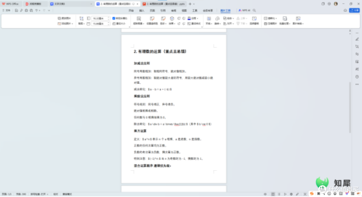Toggle spell check (拼写检查) in status bar
The image size is (362, 197).
[39, 194]
